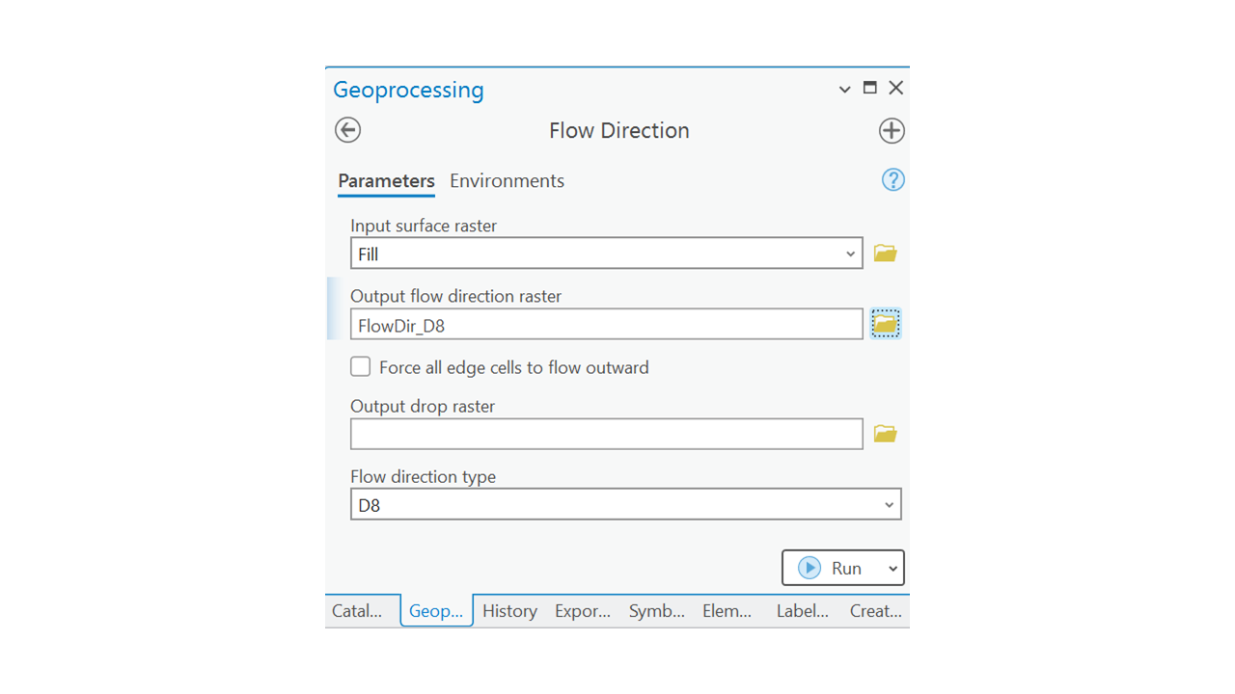Switch to the Environments tab
Screen dimensions: 1235x694
[x=507, y=181]
